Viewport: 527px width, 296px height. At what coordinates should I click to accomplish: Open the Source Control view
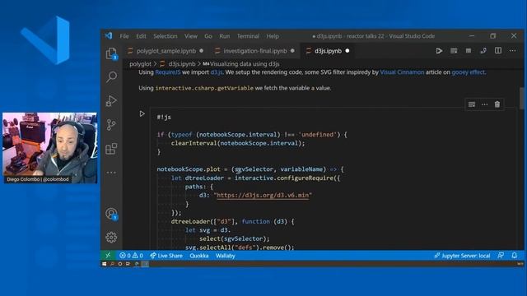[x=111, y=125]
